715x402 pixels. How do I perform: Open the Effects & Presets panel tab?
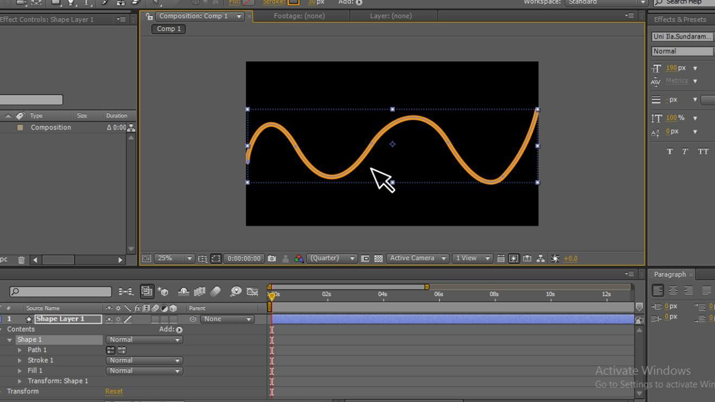(680, 20)
